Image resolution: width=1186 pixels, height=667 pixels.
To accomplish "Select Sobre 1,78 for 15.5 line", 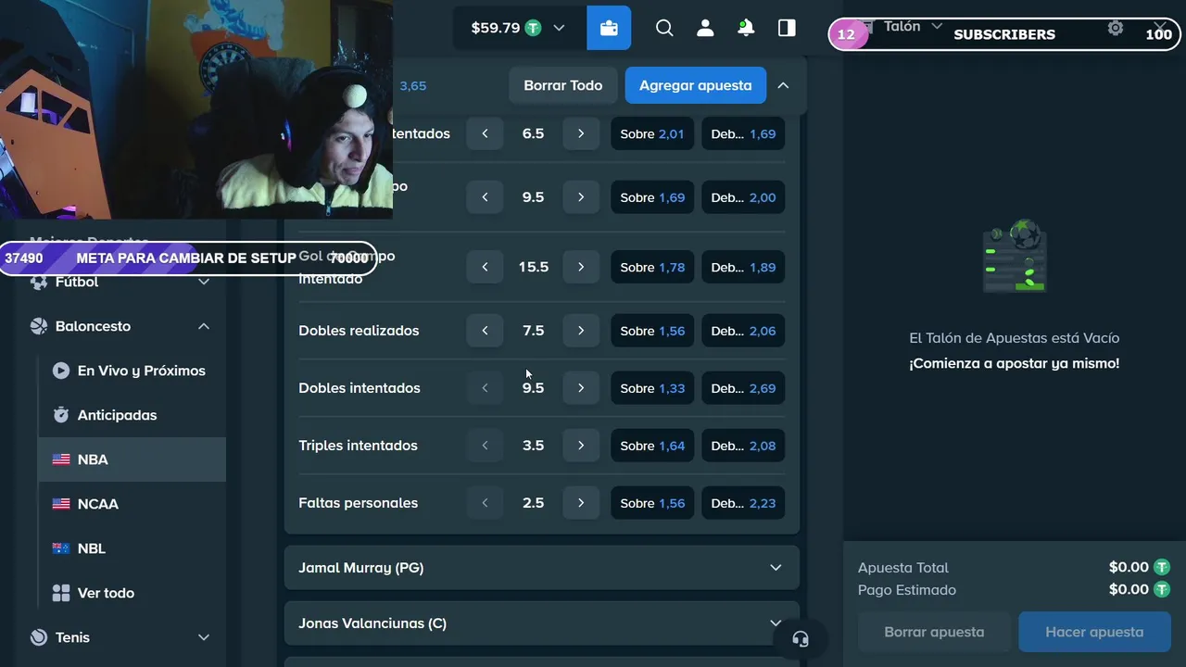I will (x=652, y=267).
